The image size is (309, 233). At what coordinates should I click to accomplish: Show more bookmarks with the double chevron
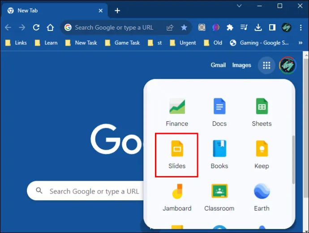300,43
